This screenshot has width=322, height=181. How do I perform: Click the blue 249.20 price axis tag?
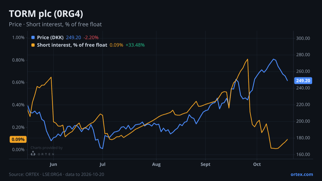click(303, 80)
